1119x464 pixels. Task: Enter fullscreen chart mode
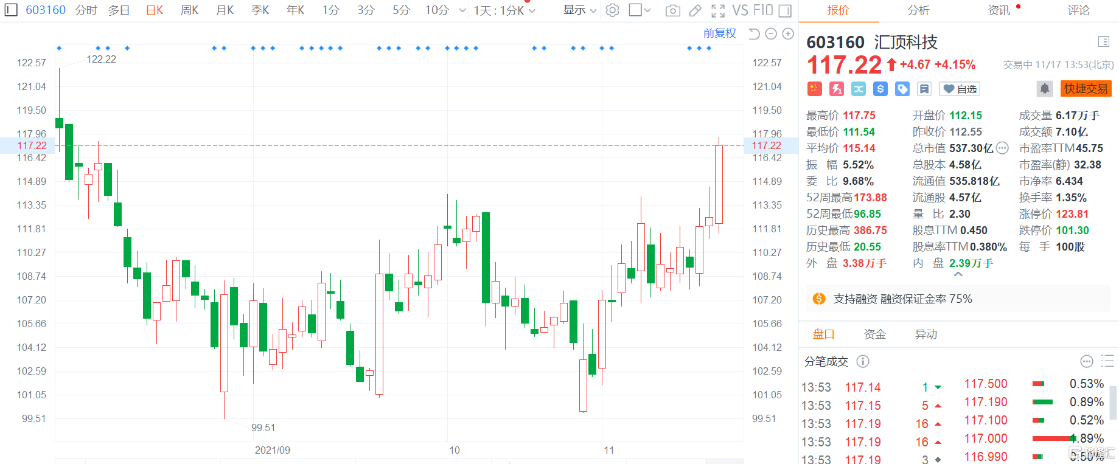[718, 10]
